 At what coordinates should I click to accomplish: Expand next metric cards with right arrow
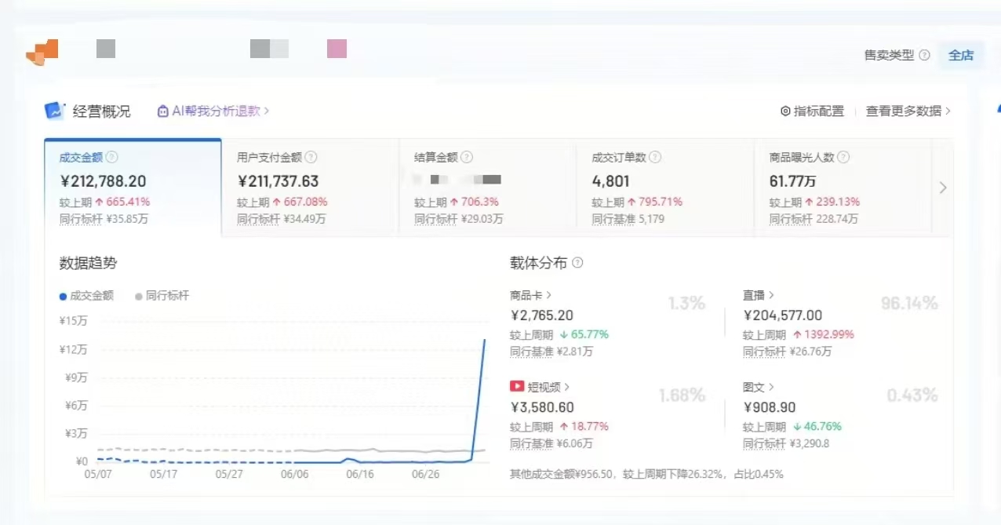(x=943, y=188)
